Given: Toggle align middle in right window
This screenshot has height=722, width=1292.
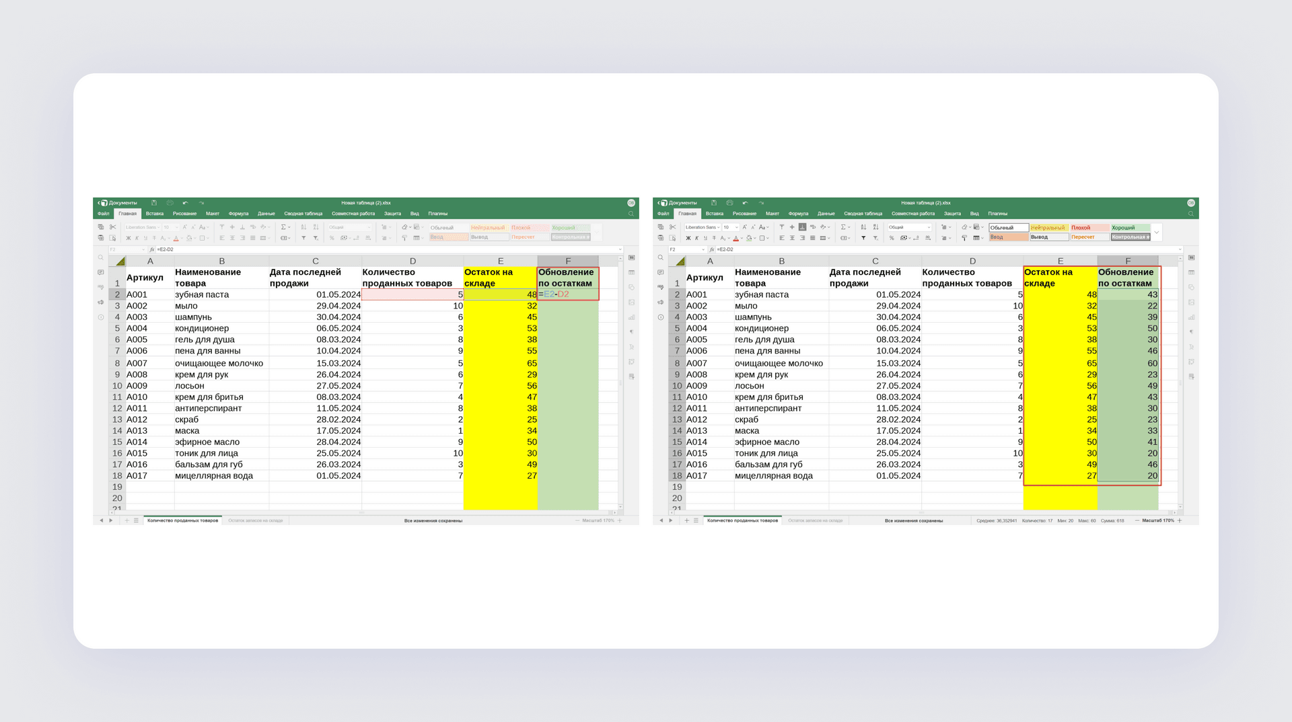Looking at the screenshot, I should 792,227.
